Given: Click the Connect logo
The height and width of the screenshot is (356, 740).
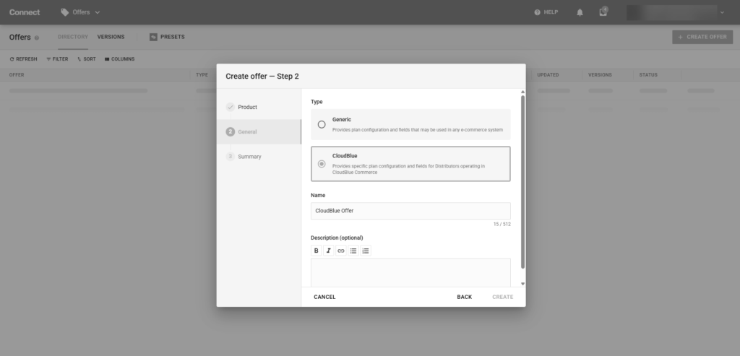Looking at the screenshot, I should (x=25, y=12).
